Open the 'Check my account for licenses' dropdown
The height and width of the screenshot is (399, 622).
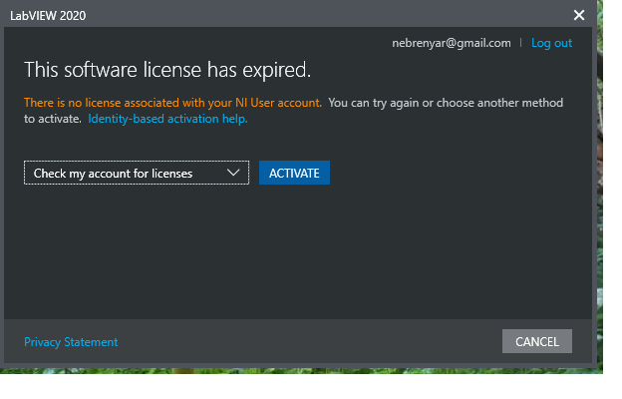[137, 173]
